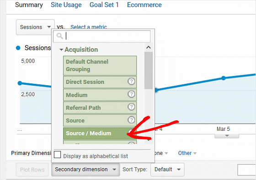
Task: Choose Default Channel Grouping dimension
Action: click(x=100, y=66)
